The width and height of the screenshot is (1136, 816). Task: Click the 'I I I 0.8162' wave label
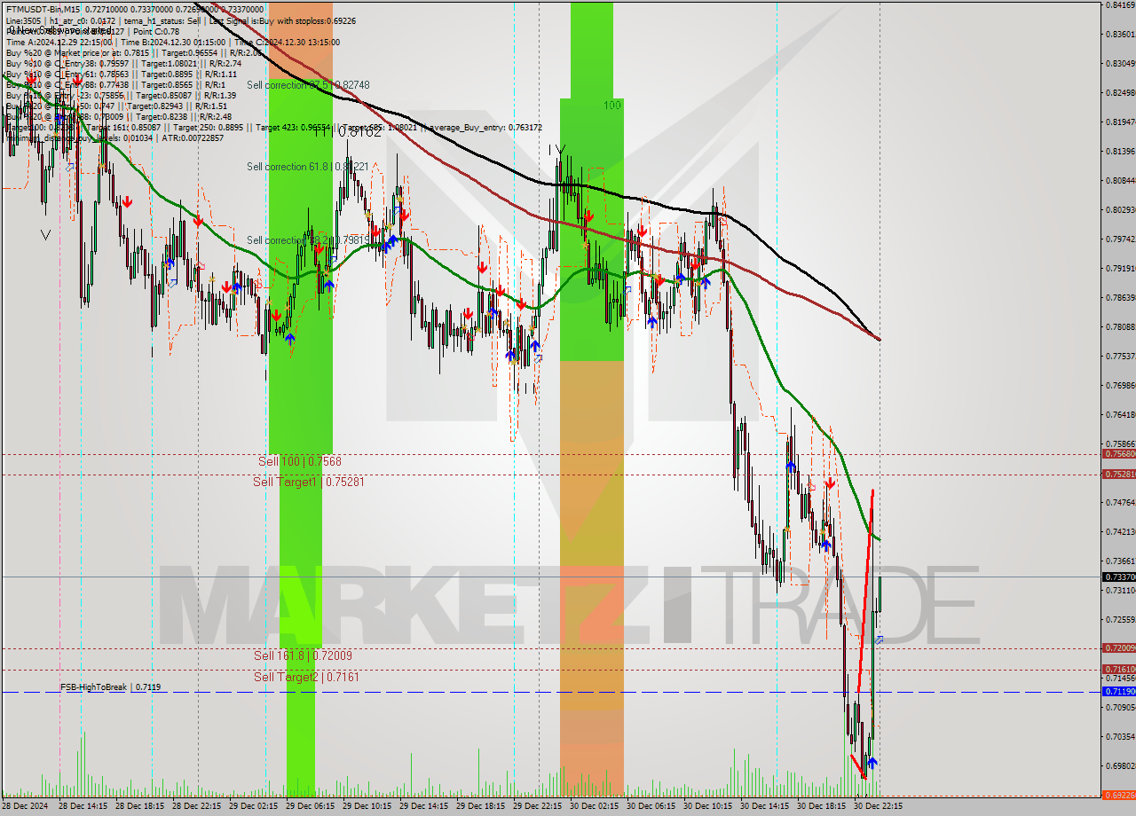[x=347, y=131]
